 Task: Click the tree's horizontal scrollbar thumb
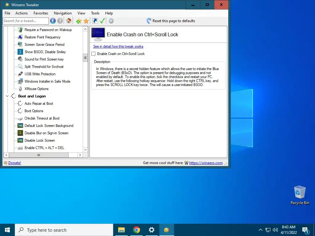(x=39, y=155)
